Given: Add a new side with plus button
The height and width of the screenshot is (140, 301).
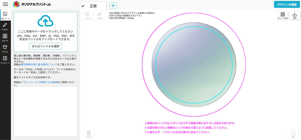Looking at the screenshot, I should tap(113, 6).
